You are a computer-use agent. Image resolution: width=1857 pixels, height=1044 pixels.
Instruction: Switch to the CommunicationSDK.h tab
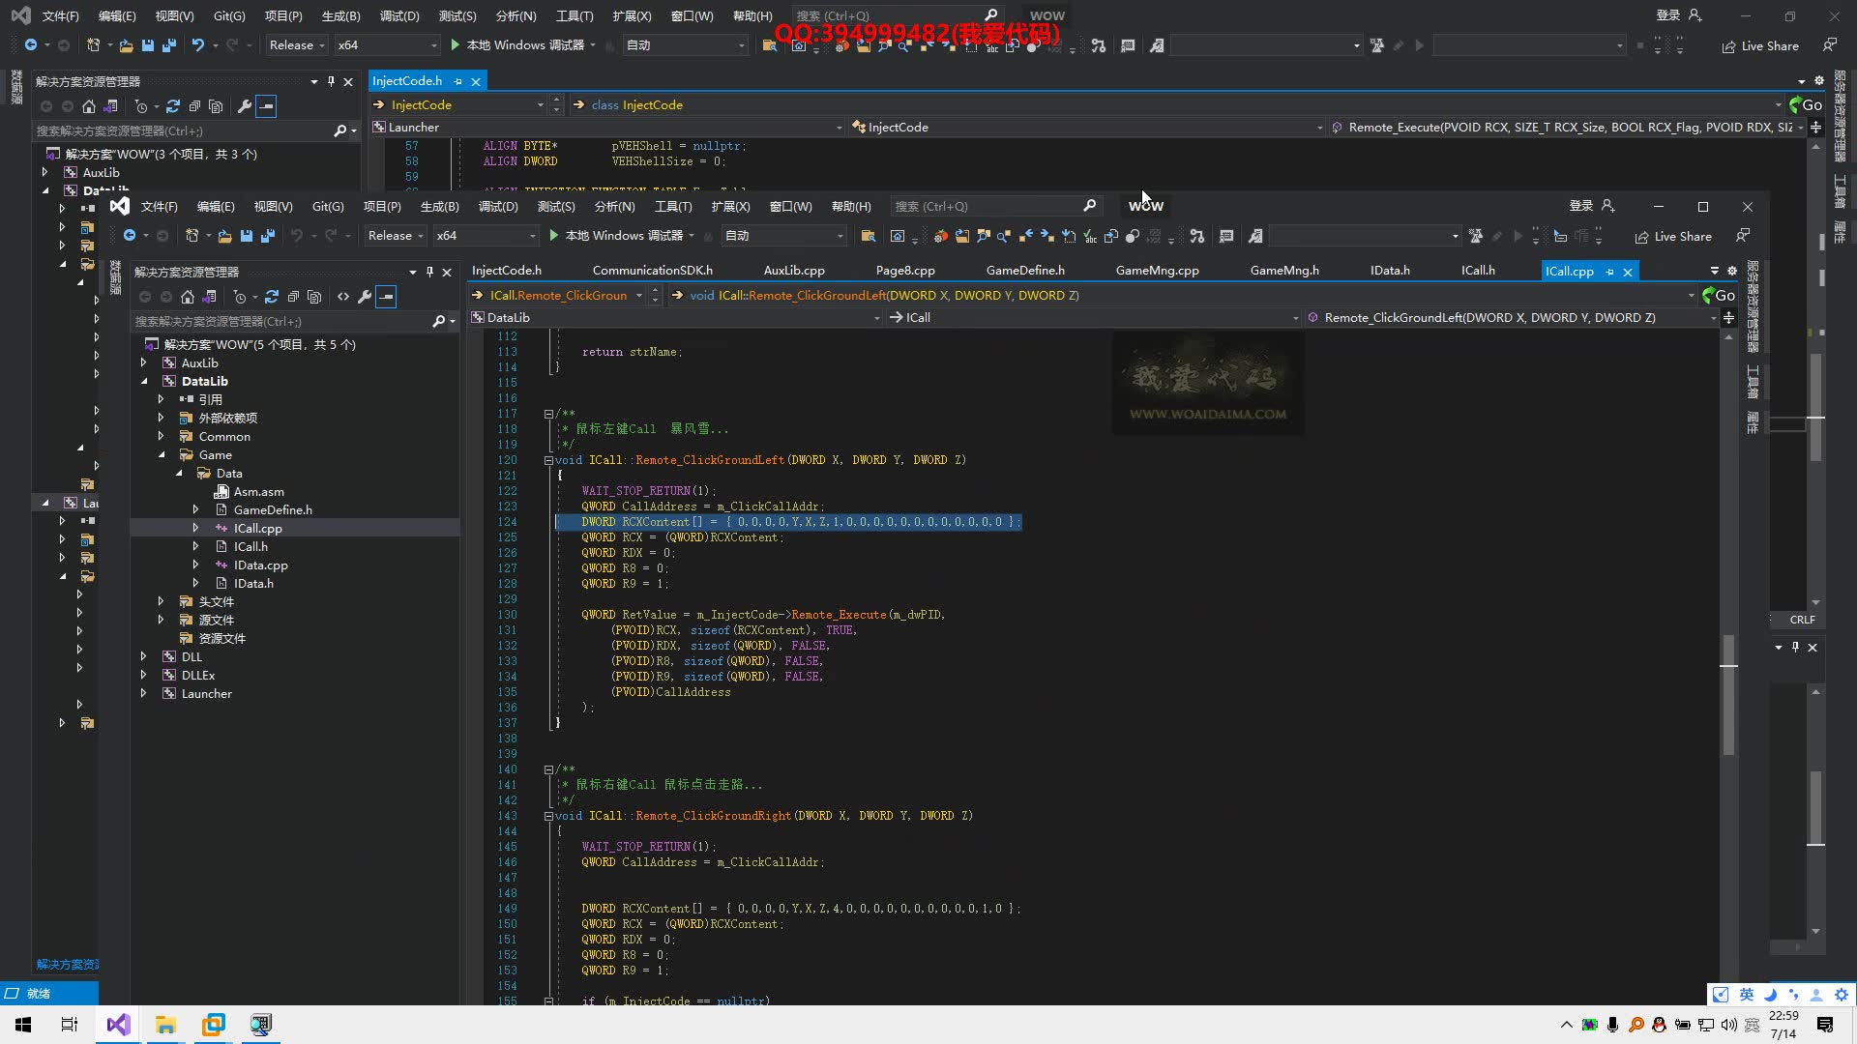pos(652,271)
